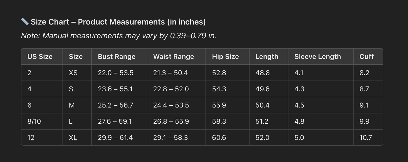
Task: Click the Hip Size header cell
Action: [228, 57]
